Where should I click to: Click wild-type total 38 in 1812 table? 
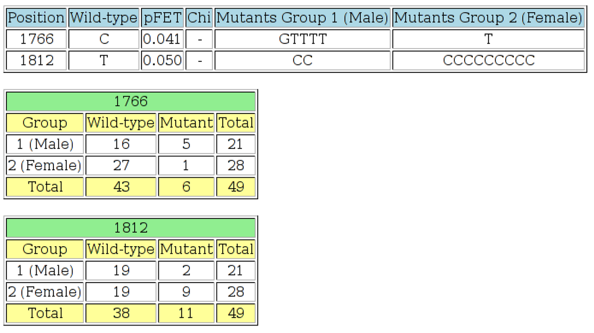click(121, 313)
